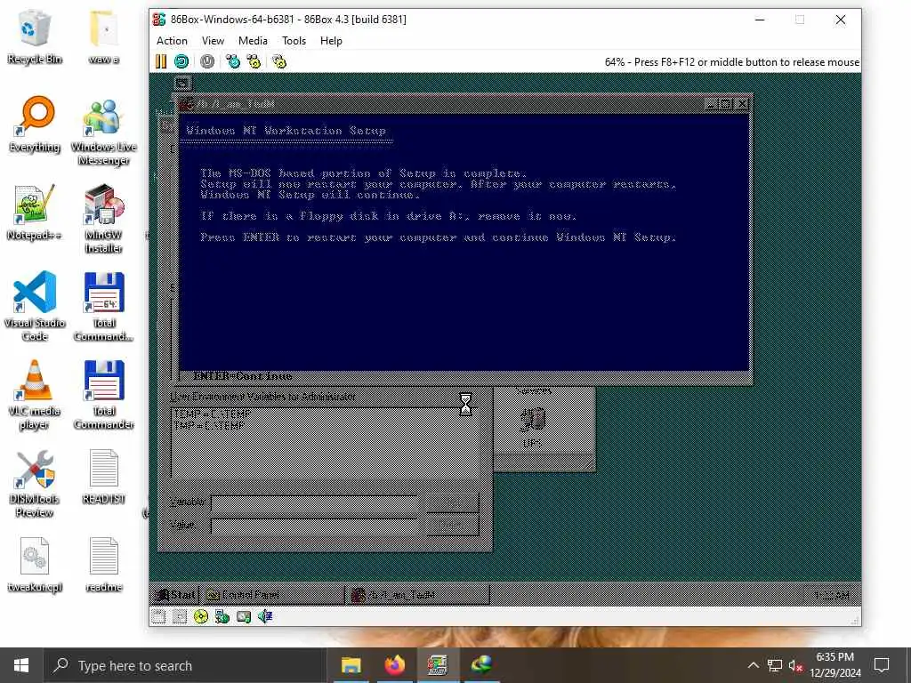Select the Windows Live Messenger desktop icon

tap(104, 132)
